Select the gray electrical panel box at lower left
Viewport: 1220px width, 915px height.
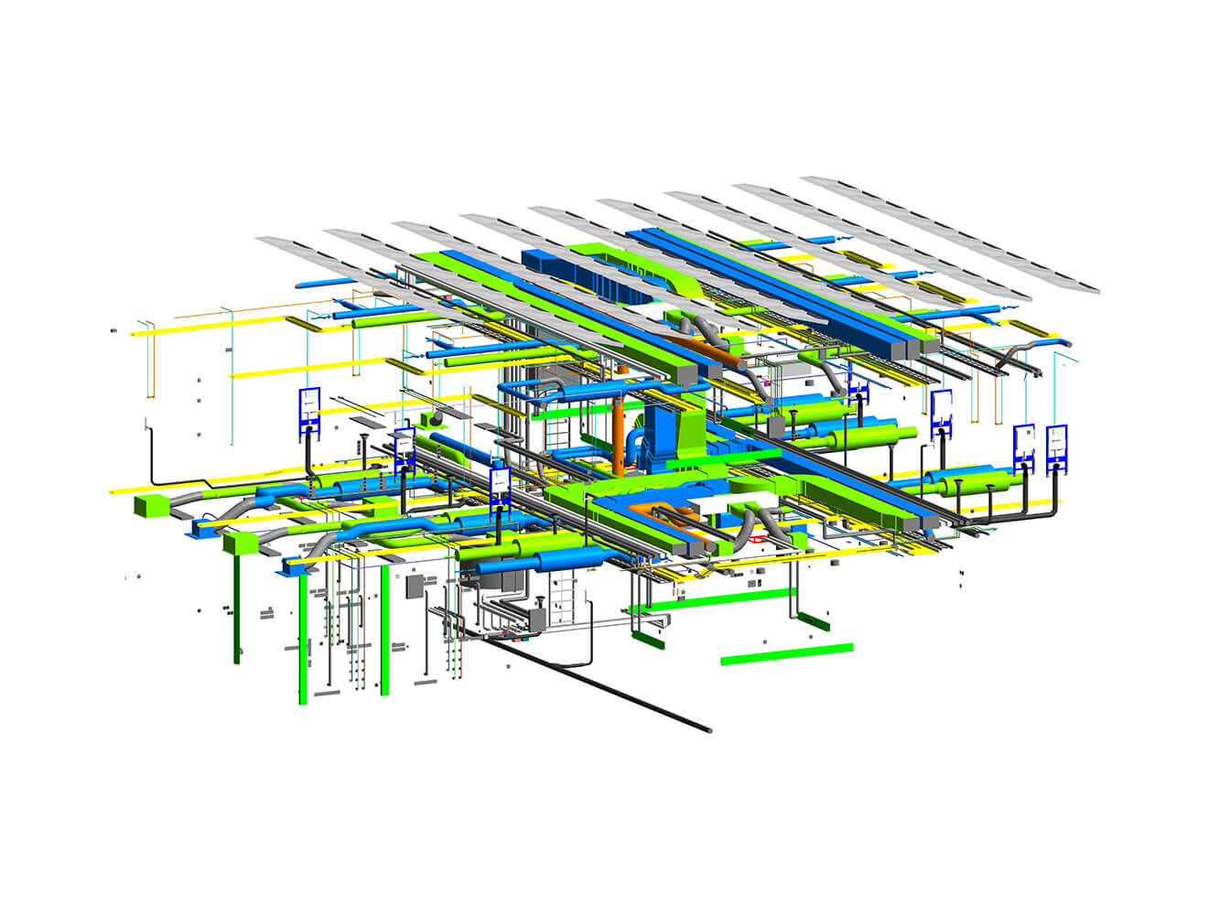(416, 585)
